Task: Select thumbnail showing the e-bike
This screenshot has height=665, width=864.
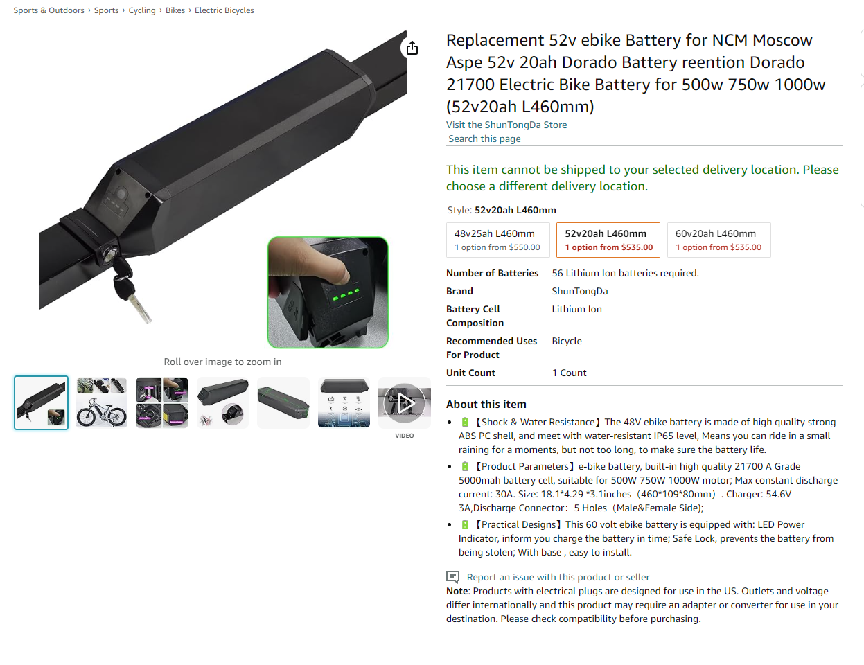Action: pos(102,402)
